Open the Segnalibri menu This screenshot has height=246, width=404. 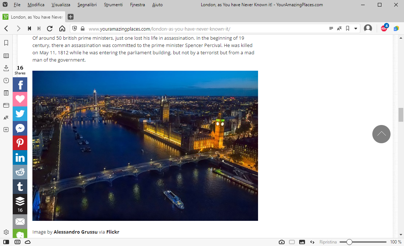[x=87, y=5]
